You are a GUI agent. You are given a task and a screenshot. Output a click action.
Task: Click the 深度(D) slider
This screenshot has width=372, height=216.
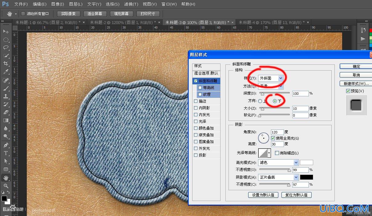click(x=274, y=93)
